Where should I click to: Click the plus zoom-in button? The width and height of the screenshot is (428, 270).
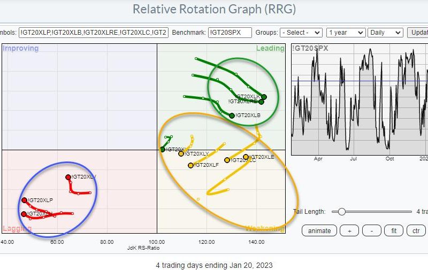[349, 231]
